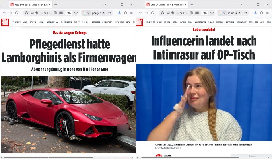The height and width of the screenshot is (159, 272).
Task: Open list all tabs chevron in Razzia window
Action: point(105,4)
